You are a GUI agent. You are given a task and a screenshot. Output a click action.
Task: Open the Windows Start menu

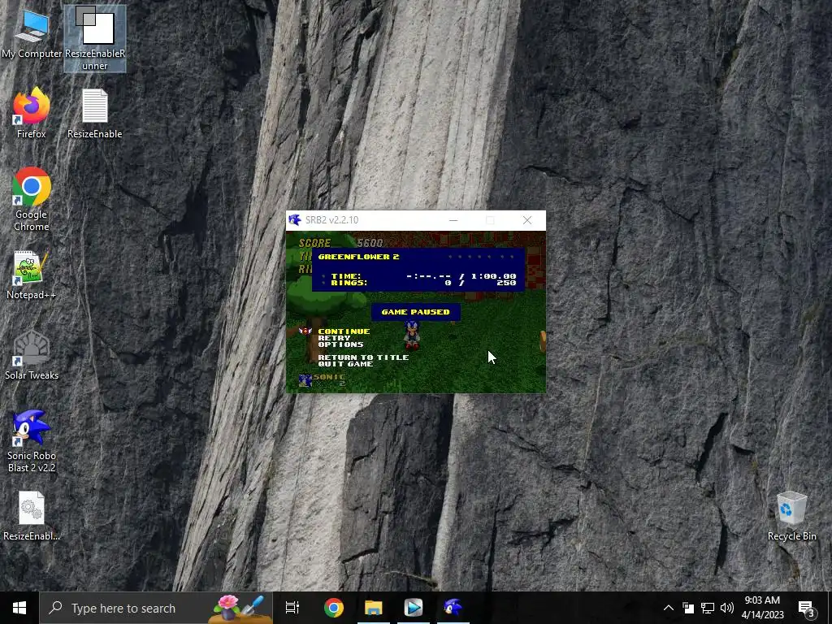click(x=19, y=608)
